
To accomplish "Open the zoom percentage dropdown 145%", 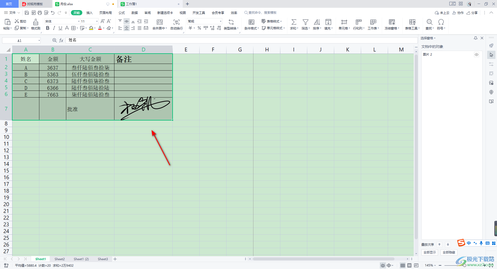I will click(430, 265).
